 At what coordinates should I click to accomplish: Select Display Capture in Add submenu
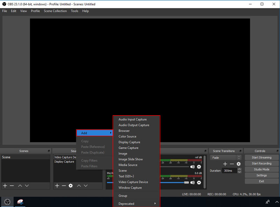[x=136, y=142]
